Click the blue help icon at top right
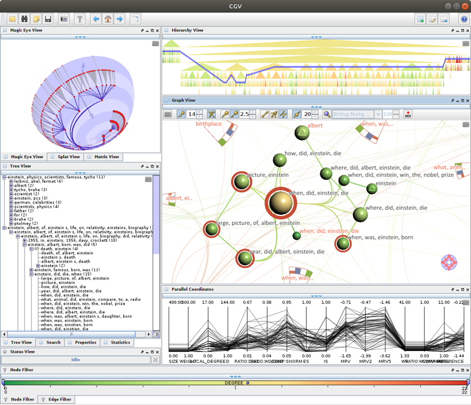The height and width of the screenshot is (405, 471). [464, 19]
